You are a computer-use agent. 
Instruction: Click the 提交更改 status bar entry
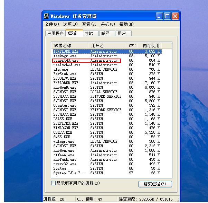146,199
